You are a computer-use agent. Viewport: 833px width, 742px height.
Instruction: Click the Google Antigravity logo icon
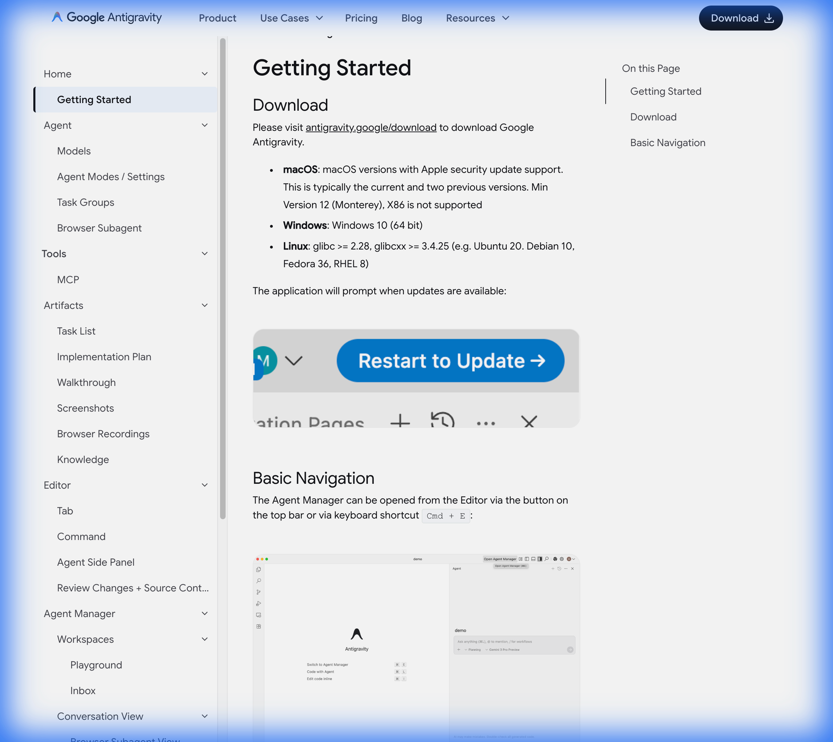tap(57, 18)
